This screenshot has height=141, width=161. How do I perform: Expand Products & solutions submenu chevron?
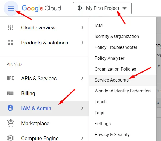tap(82, 43)
